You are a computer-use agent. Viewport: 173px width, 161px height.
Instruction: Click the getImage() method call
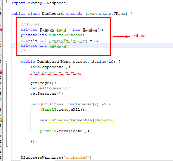click(43, 83)
